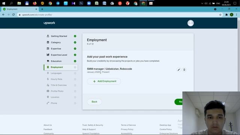Viewport: 240px width, 135px height.
Task: Click SMM manager | Uzbekistan, Robocode text
Action: pos(109,69)
